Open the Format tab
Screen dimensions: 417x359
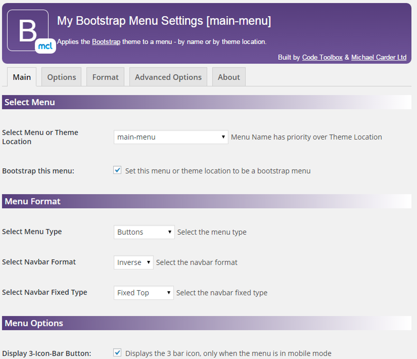pyautogui.click(x=105, y=77)
